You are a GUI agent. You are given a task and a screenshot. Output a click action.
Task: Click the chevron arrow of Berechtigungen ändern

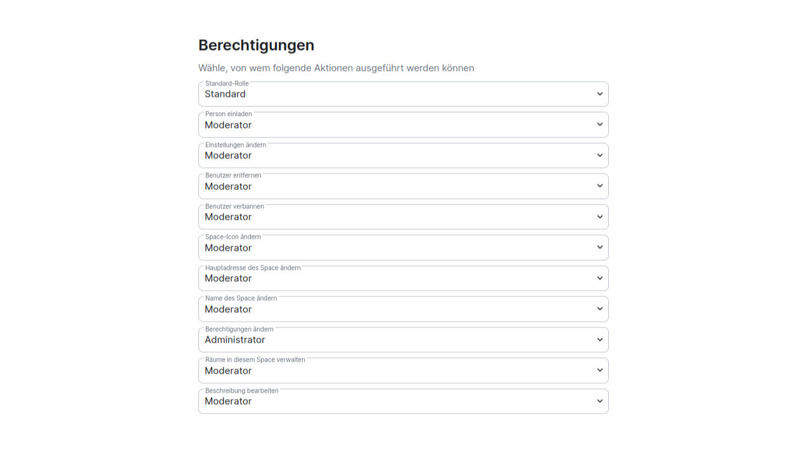point(600,339)
